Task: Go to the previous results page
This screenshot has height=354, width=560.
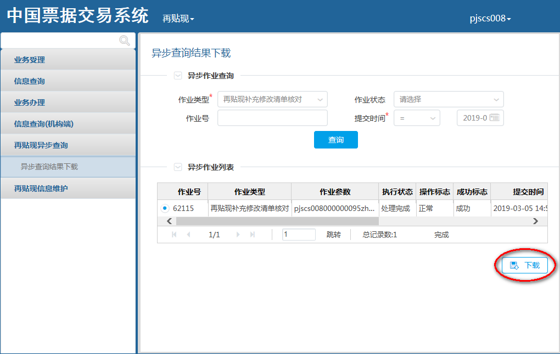Action: tap(188, 235)
